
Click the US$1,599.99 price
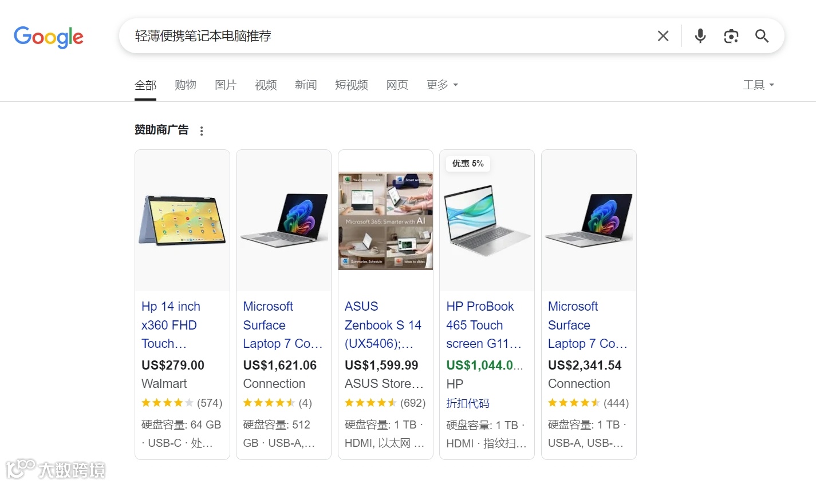tap(381, 365)
